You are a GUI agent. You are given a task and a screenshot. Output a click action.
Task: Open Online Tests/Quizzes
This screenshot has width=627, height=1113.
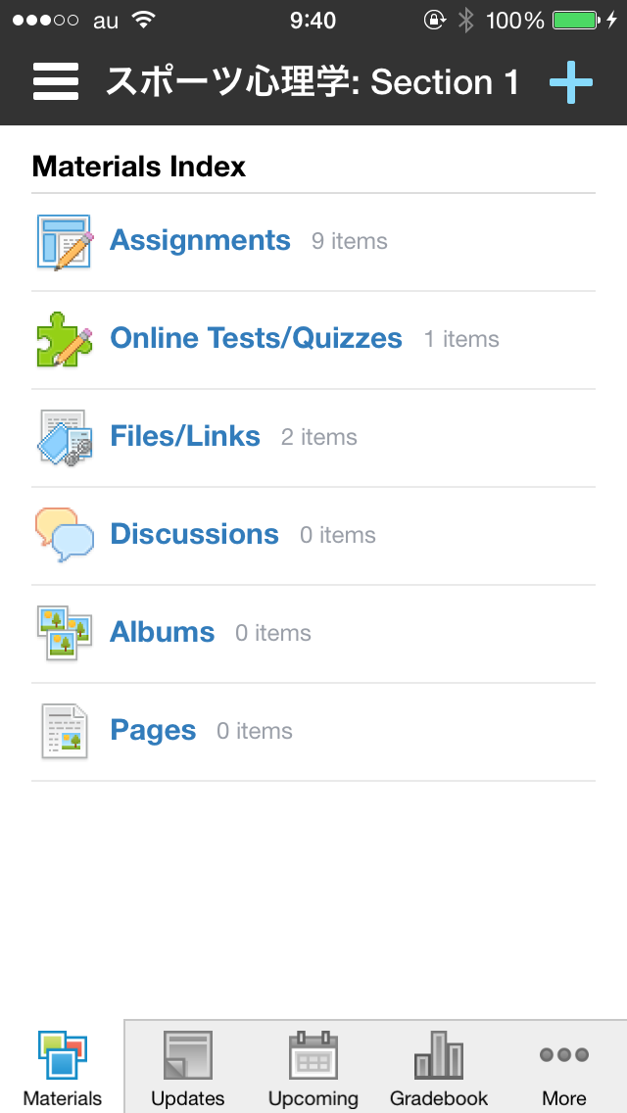click(x=256, y=339)
